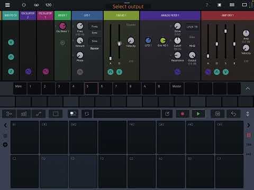Open the mixer bars icon in toolbar
Screen dimensions: 254x190
coord(24,114)
